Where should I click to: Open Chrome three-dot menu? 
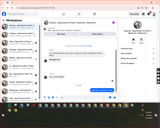[157, 8]
